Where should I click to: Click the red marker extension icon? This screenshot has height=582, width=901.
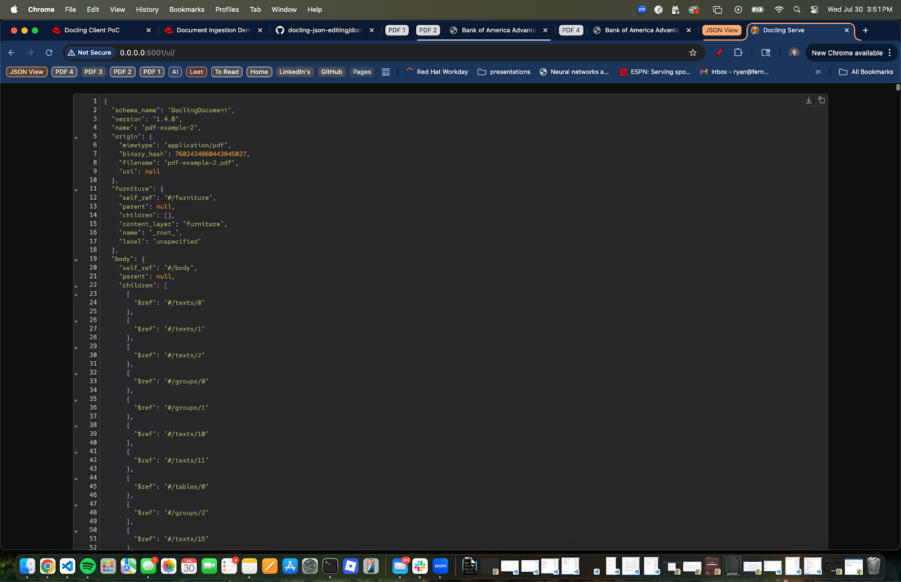click(x=719, y=53)
